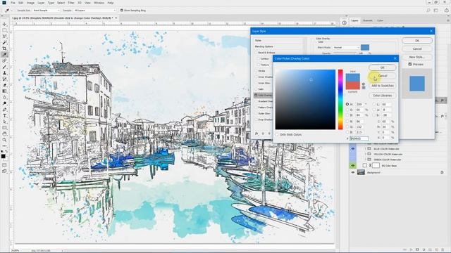Select the L lightness radio button
This screenshot has width=451, height=253.
[374, 104]
